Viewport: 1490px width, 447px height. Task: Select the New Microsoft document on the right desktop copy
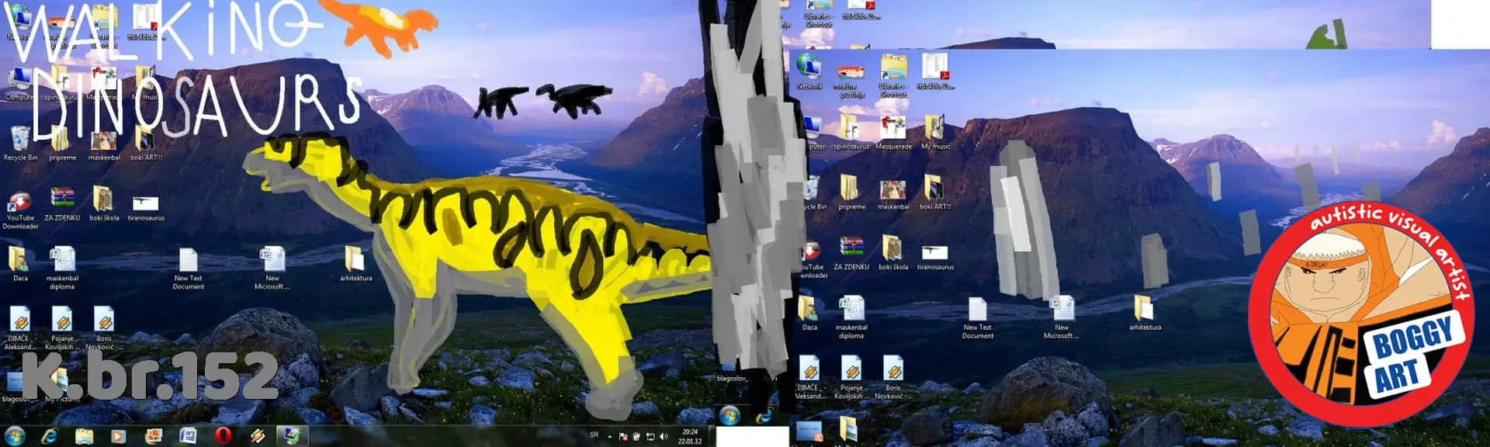tap(1061, 318)
